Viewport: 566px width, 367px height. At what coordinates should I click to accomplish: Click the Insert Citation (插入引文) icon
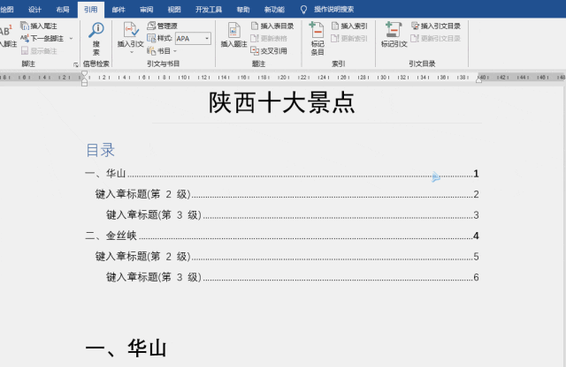(130, 34)
